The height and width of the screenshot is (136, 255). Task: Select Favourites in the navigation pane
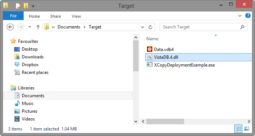click(28, 41)
